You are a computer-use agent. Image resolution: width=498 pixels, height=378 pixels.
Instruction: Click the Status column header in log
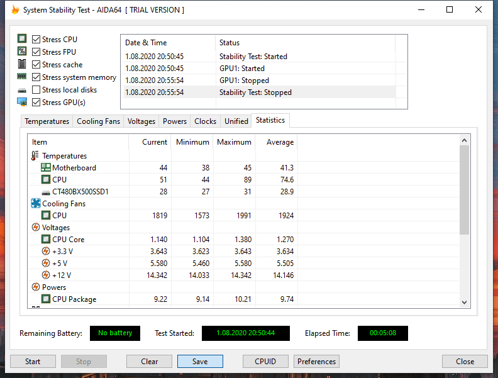pos(306,43)
